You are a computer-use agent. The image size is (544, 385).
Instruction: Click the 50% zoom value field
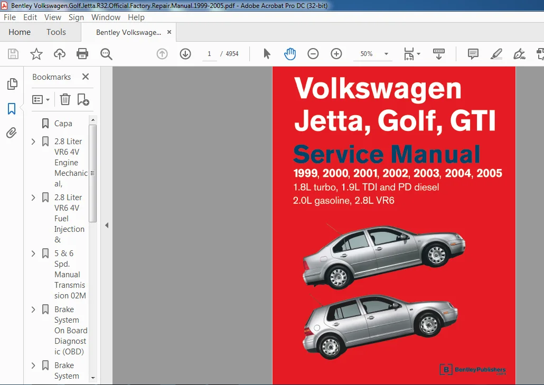click(367, 54)
